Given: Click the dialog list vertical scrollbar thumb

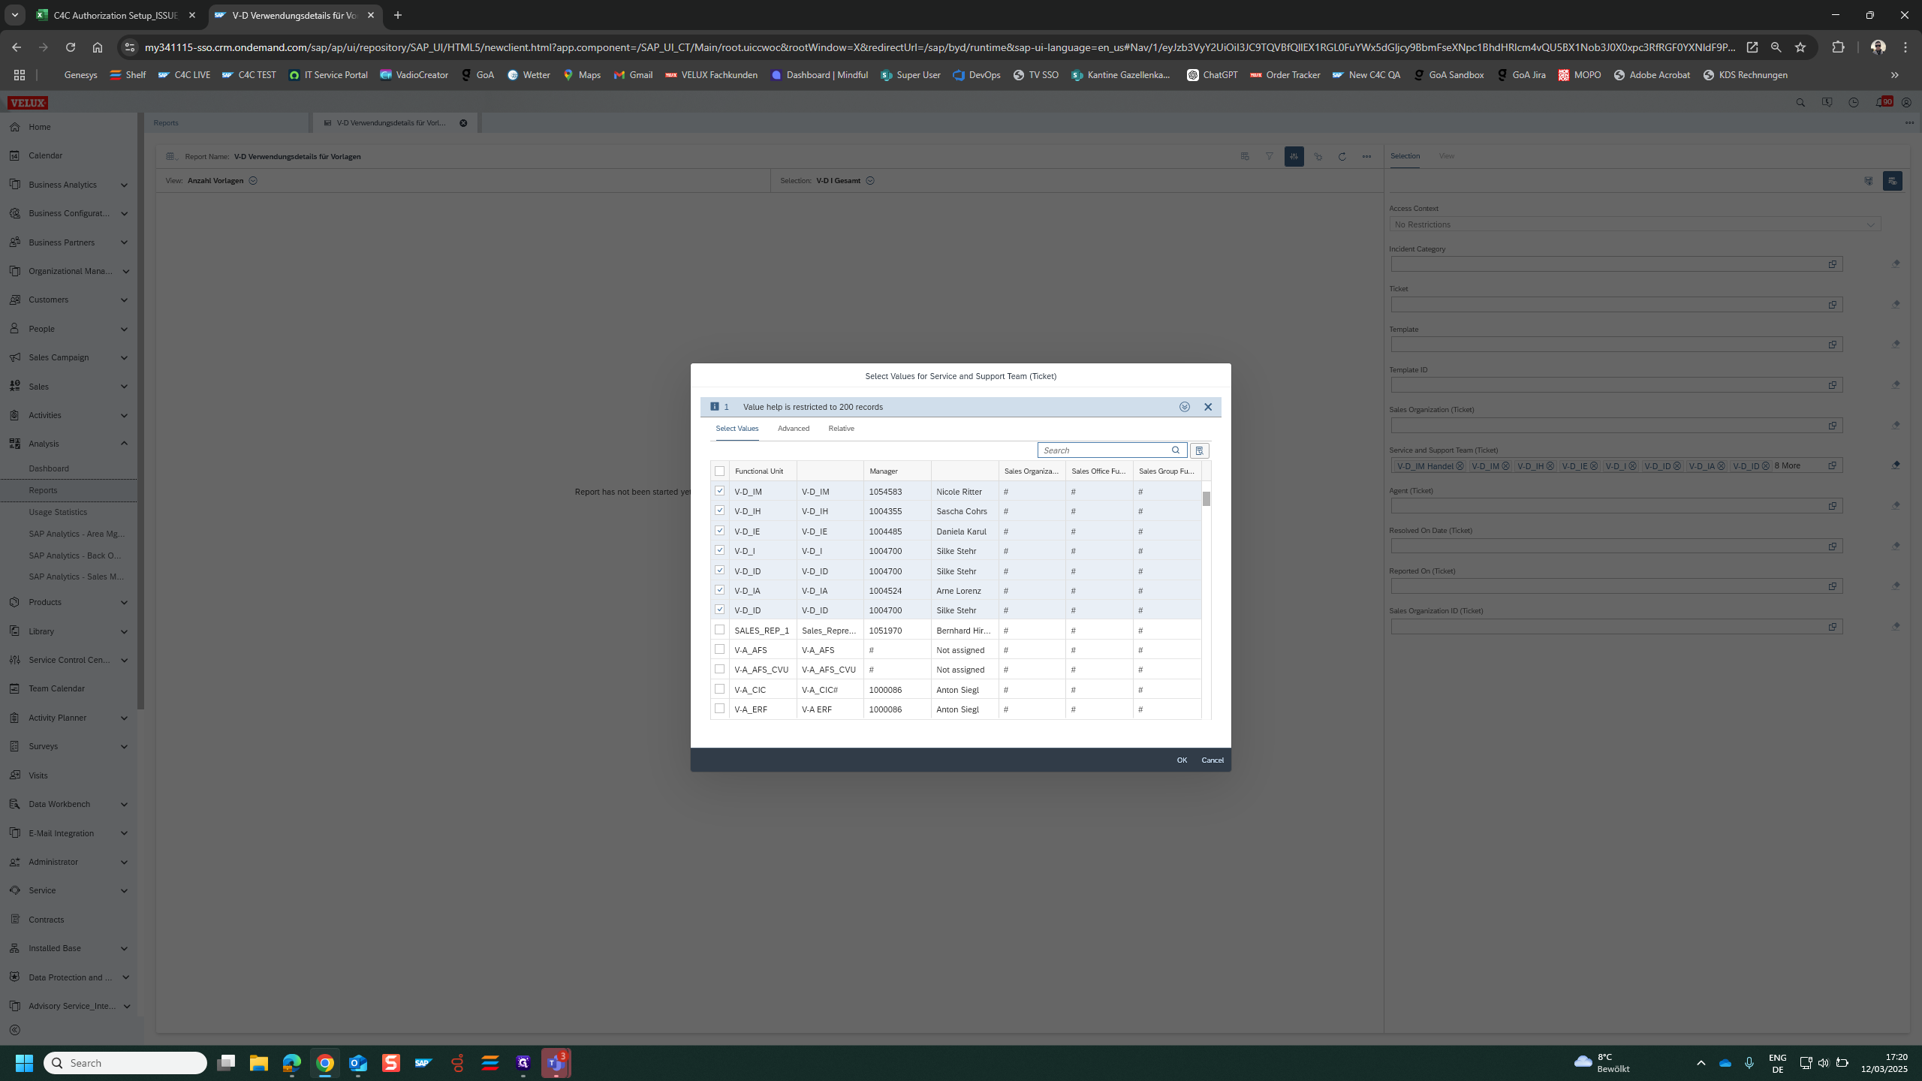Looking at the screenshot, I should 1207,498.
